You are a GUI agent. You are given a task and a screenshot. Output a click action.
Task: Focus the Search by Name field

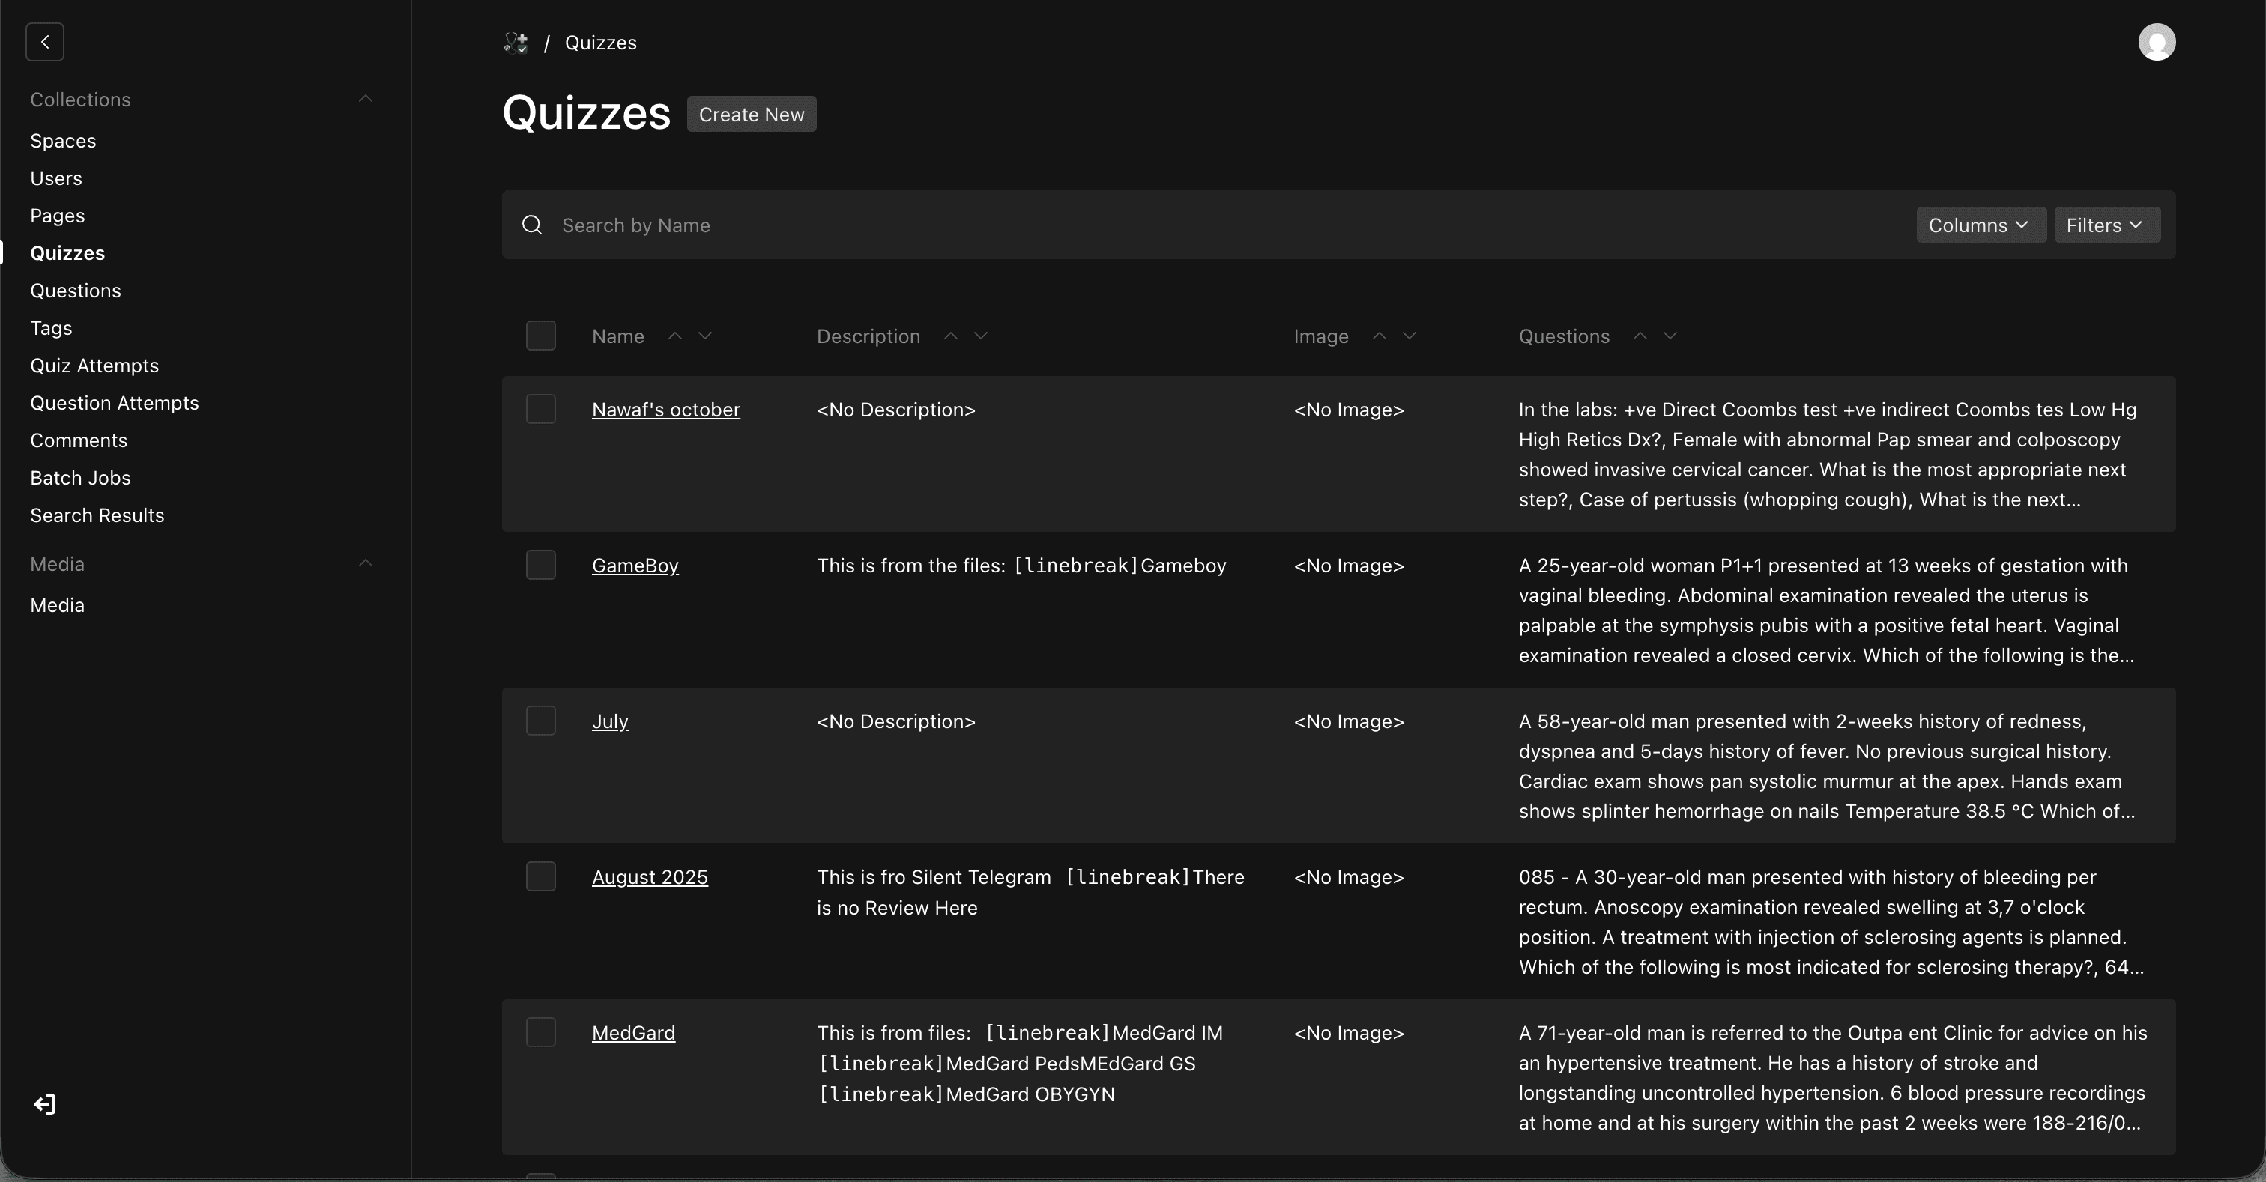pos(1143,225)
